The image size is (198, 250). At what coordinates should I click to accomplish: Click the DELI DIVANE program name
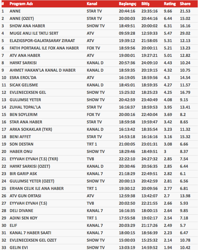22,210
